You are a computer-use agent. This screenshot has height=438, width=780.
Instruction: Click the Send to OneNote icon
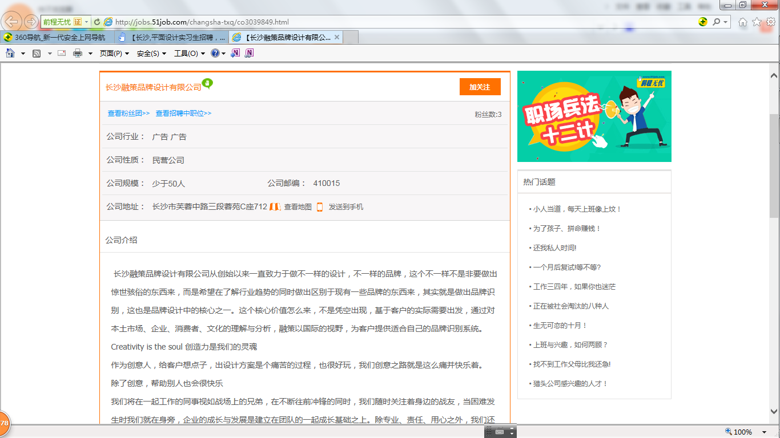click(235, 53)
